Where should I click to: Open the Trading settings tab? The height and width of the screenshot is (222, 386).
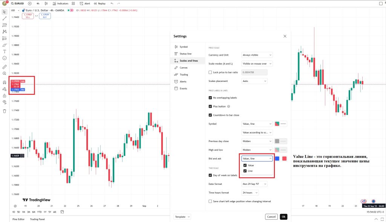(188, 75)
